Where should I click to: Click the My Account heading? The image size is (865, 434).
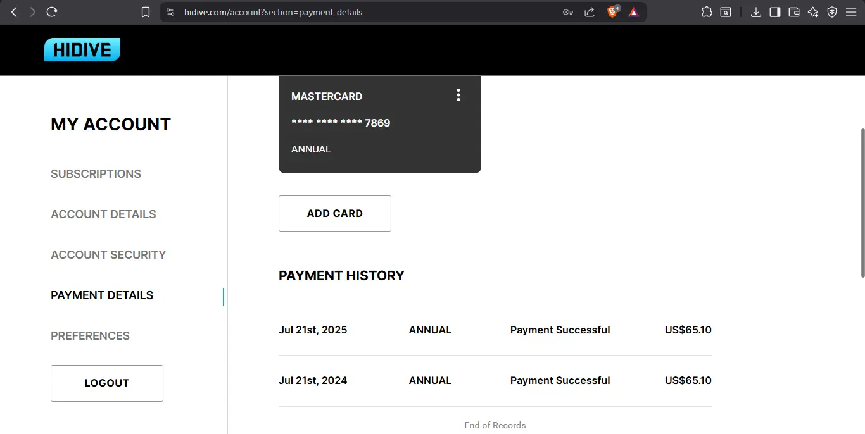click(111, 124)
